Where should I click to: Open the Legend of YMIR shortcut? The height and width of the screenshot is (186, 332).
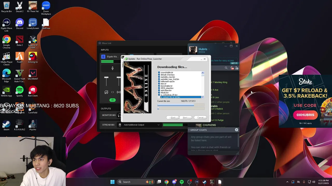tap(33, 42)
